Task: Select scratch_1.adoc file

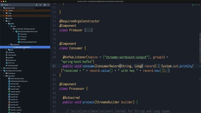Action: (15, 107)
